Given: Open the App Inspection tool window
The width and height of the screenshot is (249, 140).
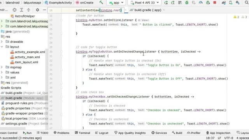Looking at the screenshot, I should (218, 133).
